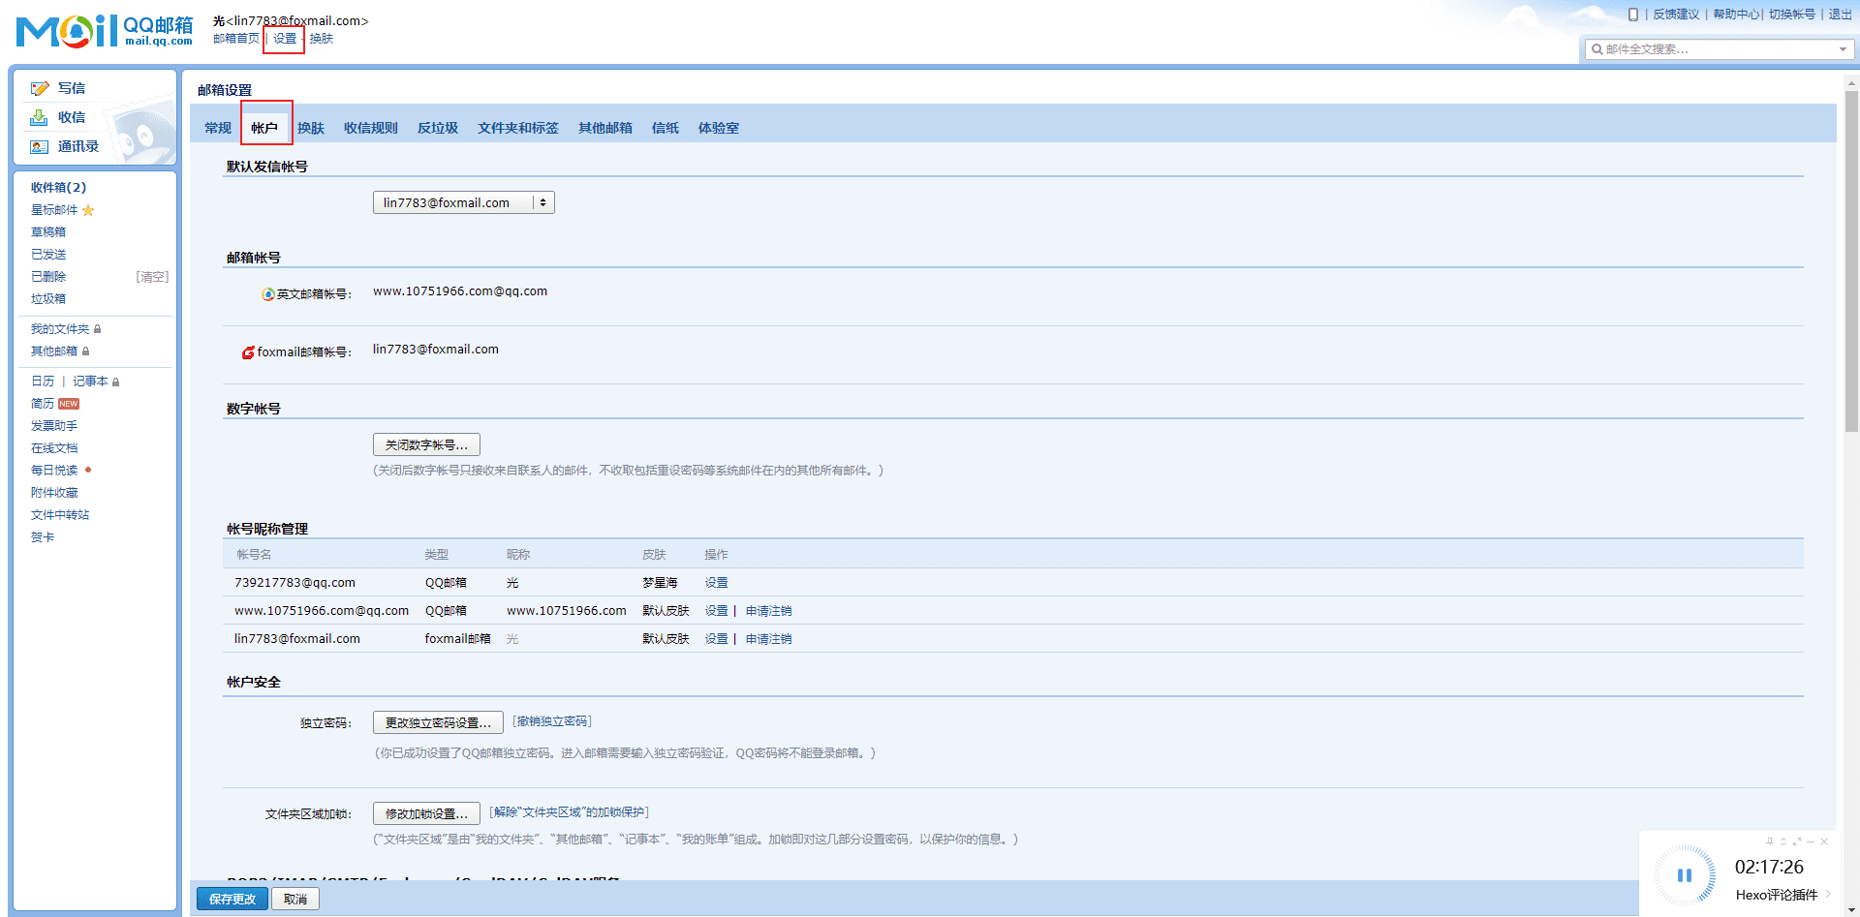1860x917 pixels.
Task: Pin the floating timer widget
Action: pos(1769,841)
